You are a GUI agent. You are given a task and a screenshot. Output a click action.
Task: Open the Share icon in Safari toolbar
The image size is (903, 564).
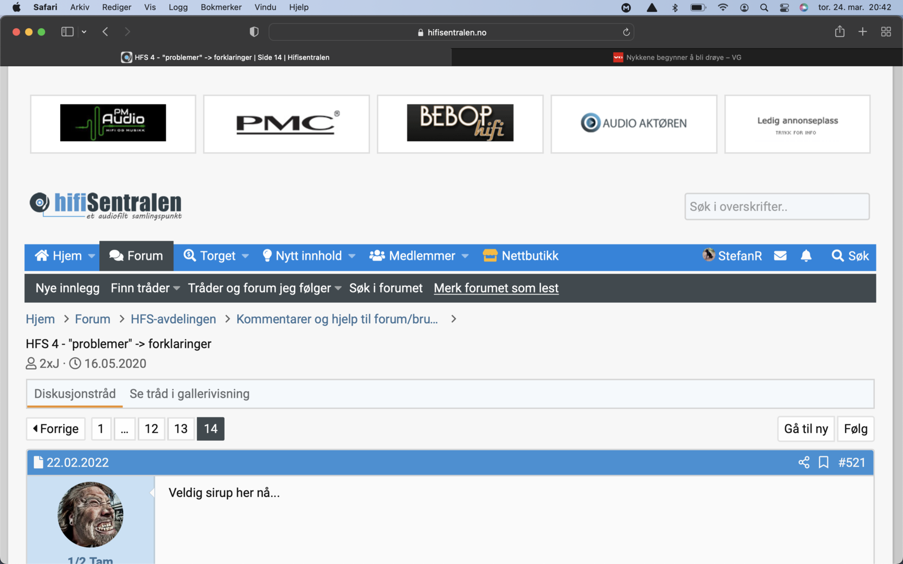point(840,31)
